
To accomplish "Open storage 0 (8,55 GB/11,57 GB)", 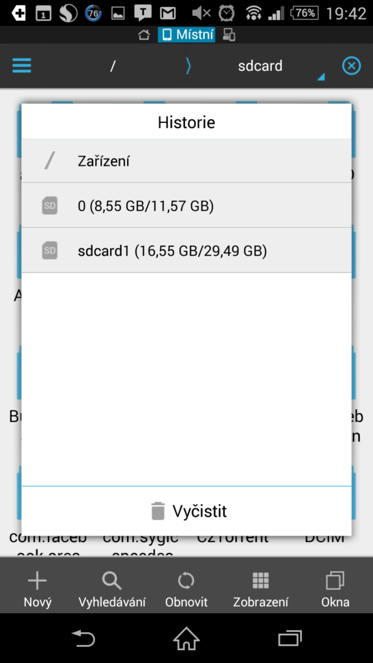I will click(186, 206).
